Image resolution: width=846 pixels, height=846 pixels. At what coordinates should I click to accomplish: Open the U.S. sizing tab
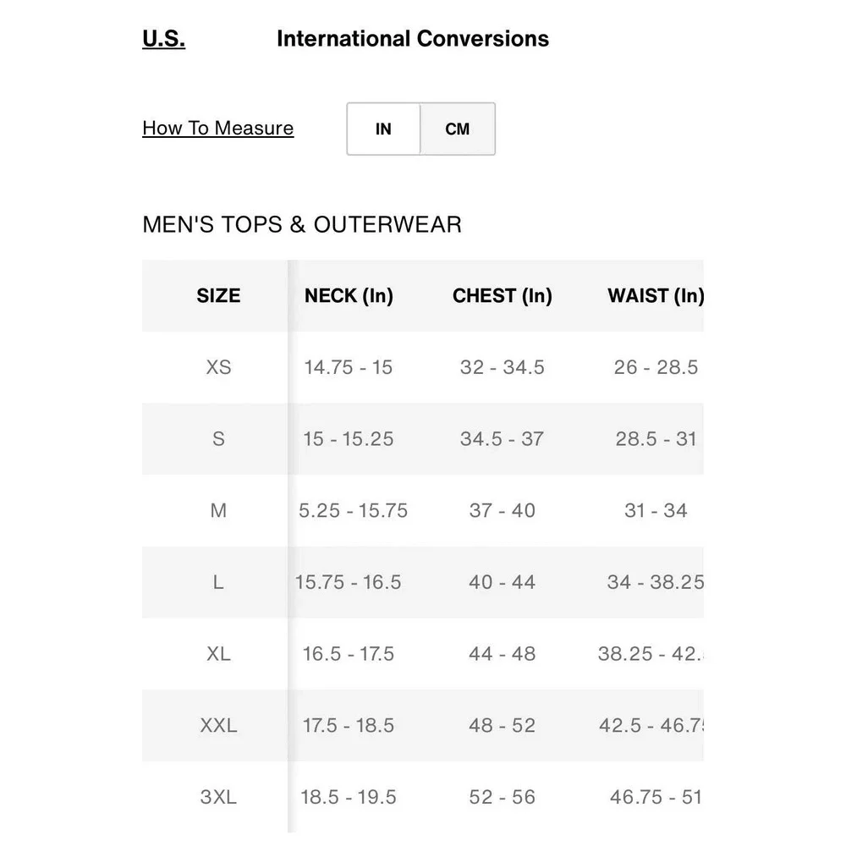click(x=163, y=39)
